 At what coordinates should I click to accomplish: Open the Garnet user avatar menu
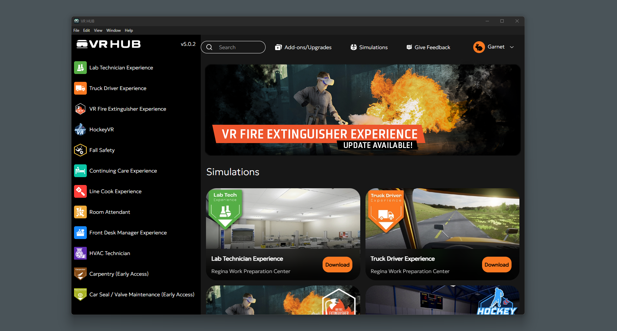pos(479,47)
